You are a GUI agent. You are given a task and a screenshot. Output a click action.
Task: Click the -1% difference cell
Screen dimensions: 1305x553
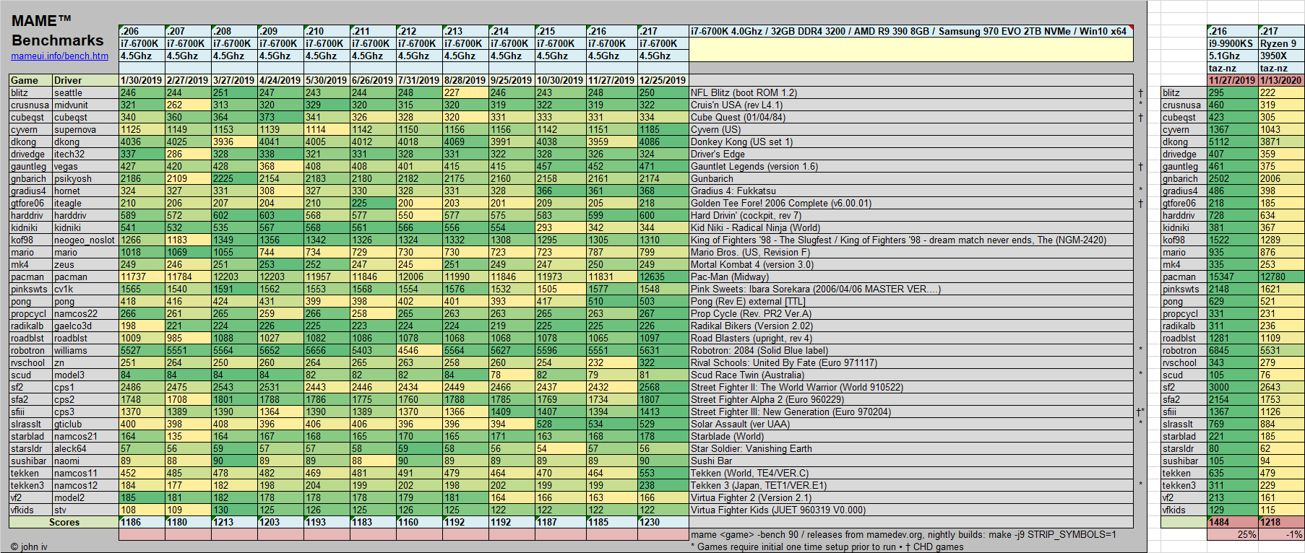1281,534
